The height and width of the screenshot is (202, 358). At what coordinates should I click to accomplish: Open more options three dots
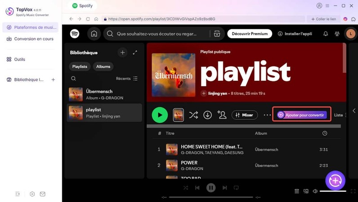coord(267,115)
